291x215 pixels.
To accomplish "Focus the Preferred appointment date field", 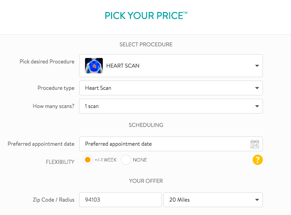I will pos(165,144).
